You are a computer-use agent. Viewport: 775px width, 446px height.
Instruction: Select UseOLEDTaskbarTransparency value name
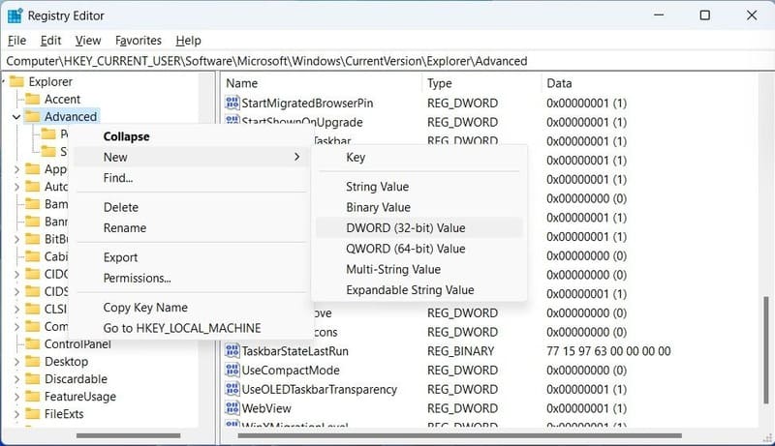(320, 389)
